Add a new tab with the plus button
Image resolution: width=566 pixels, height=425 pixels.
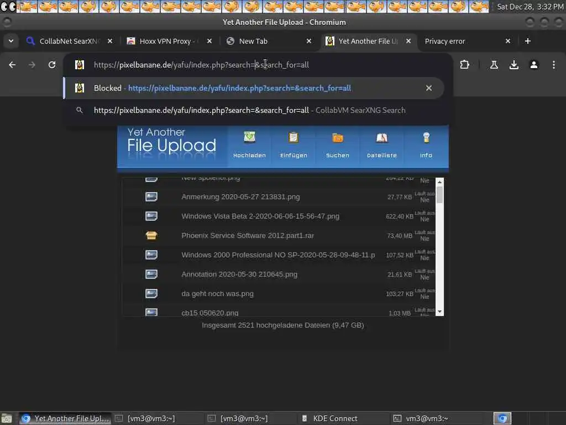click(x=528, y=41)
